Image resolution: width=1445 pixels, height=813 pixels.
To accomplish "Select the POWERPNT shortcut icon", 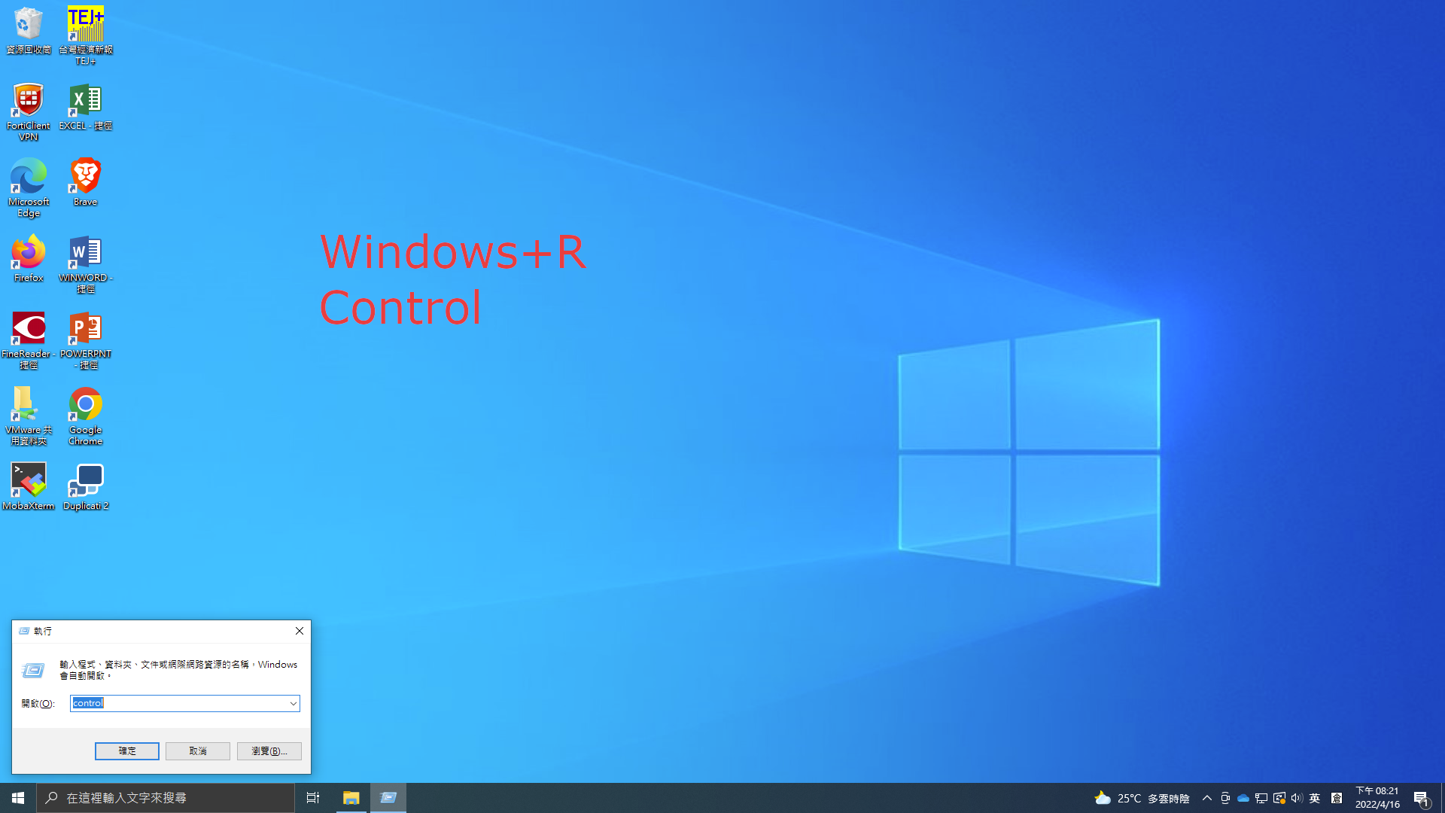I will pos(85,329).
